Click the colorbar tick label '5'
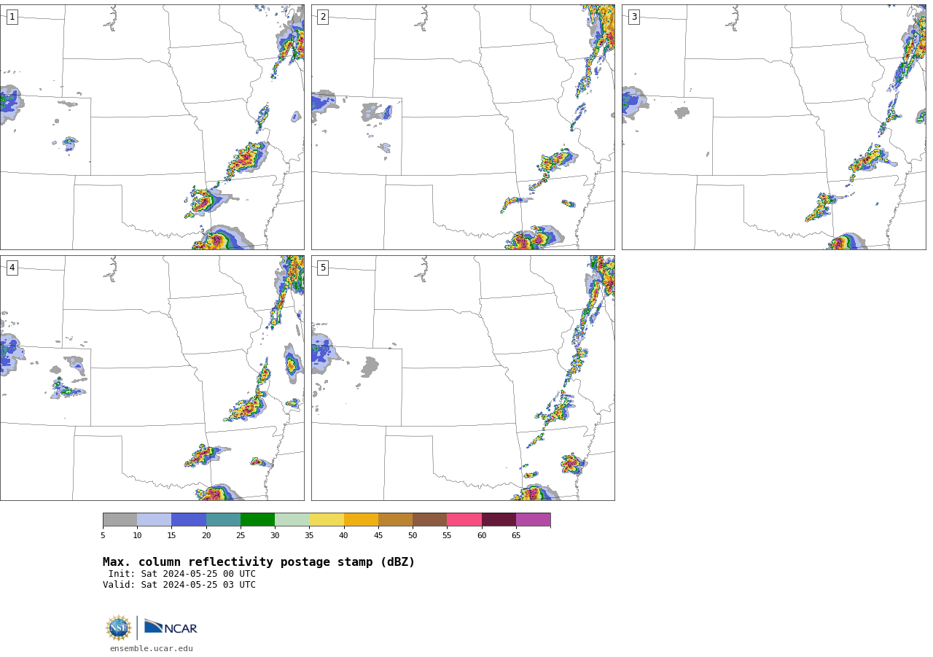The width and height of the screenshot is (933, 657). click(103, 536)
